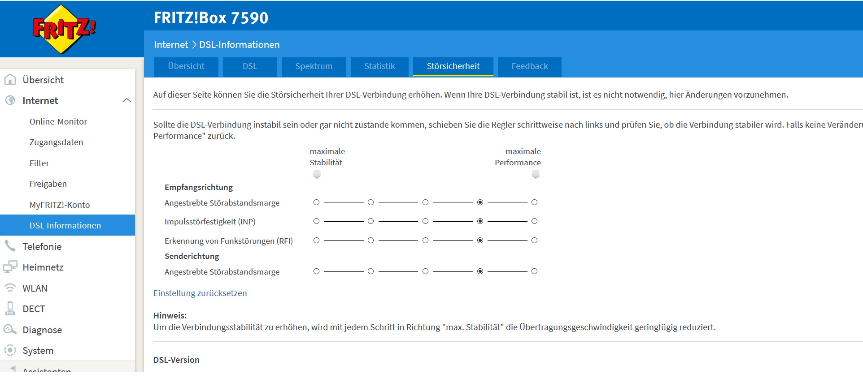The image size is (863, 387).
Task: Open Diagnose menu
Action: point(42,330)
